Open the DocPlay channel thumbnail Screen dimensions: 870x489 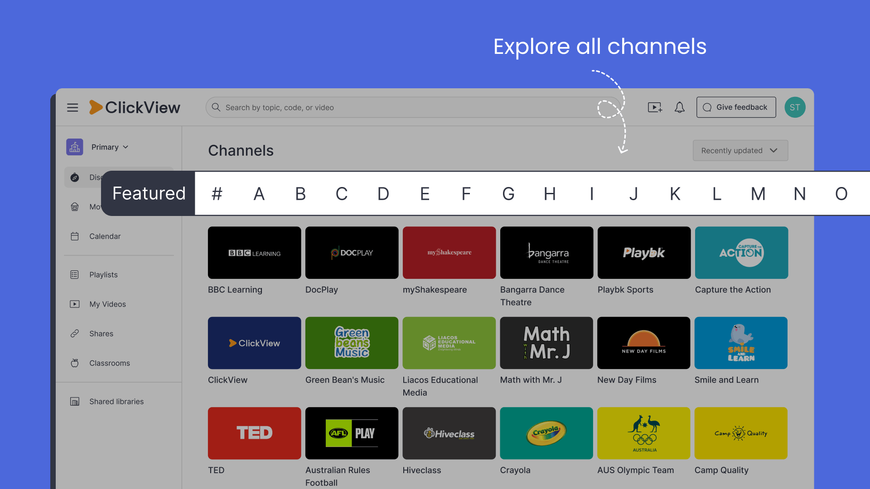[352, 253]
